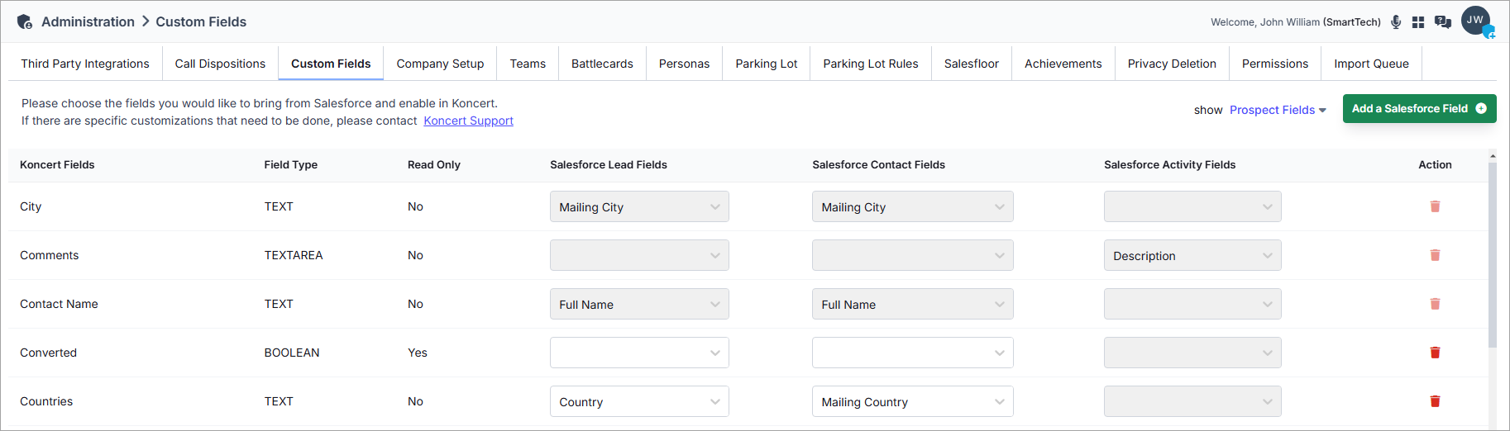This screenshot has height=431, width=1510.
Task: Click Add a Salesforce Field button
Action: click(1419, 108)
